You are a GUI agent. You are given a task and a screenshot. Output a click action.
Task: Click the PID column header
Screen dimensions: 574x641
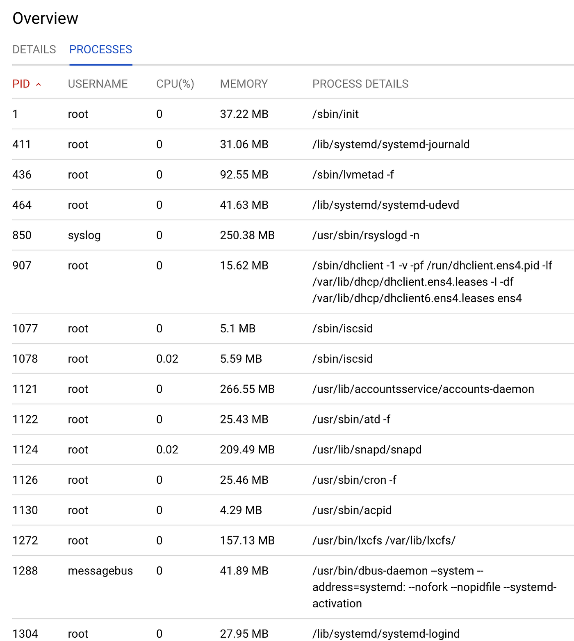20,84
